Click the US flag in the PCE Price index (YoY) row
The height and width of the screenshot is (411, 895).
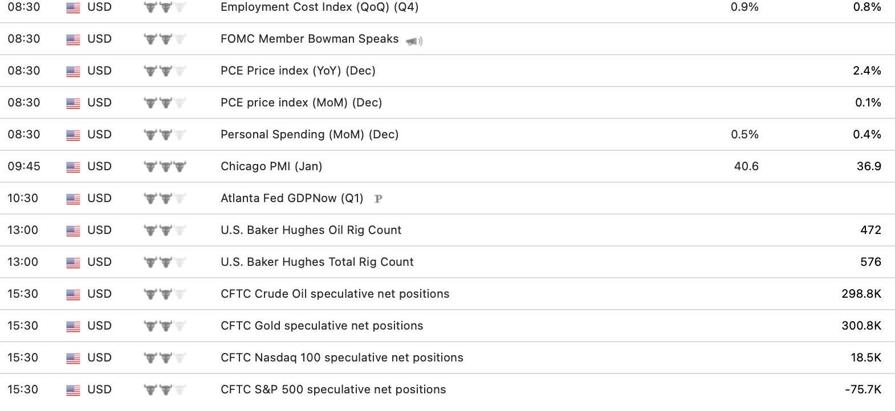pyautogui.click(x=73, y=71)
